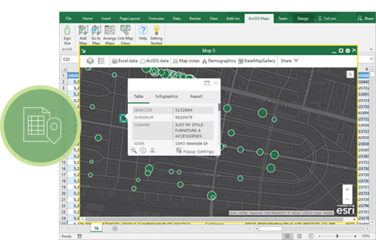
Task: Click the popup vertical scrollbar
Action: 219,107
